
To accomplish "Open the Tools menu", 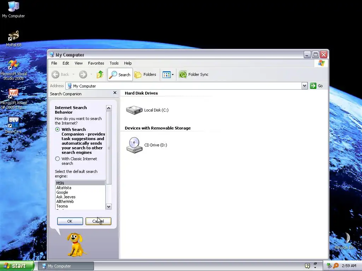I will click(x=114, y=63).
